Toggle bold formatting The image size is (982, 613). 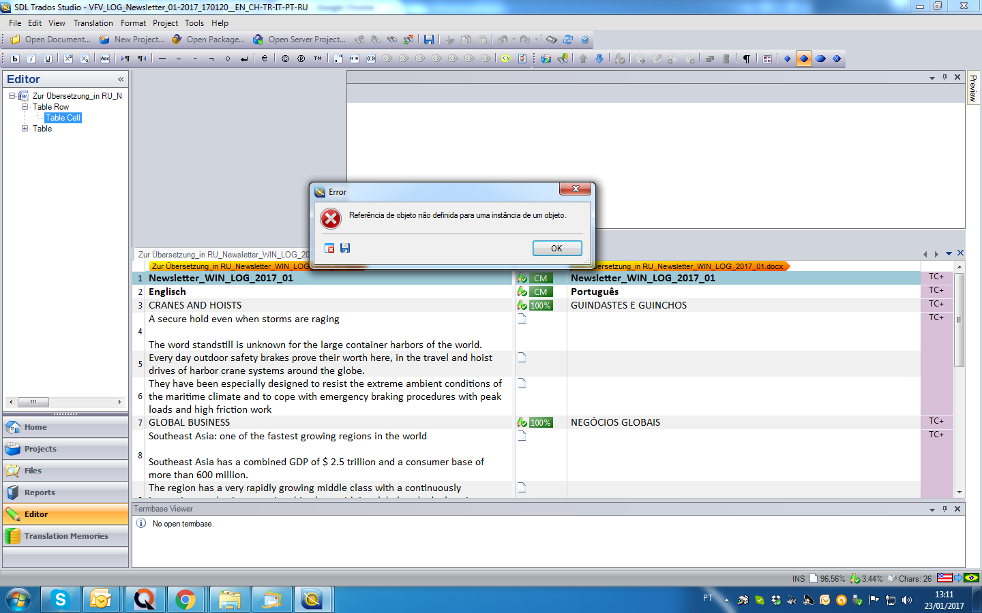click(15, 59)
